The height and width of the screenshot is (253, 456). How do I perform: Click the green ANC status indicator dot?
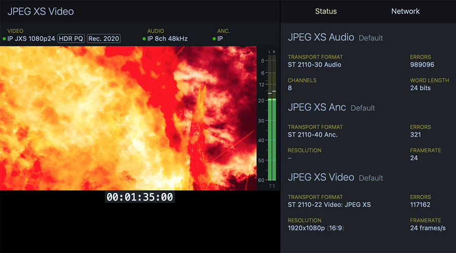[x=214, y=39]
